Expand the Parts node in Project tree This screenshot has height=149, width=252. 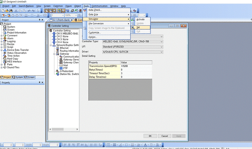pyautogui.click(x=1, y=65)
